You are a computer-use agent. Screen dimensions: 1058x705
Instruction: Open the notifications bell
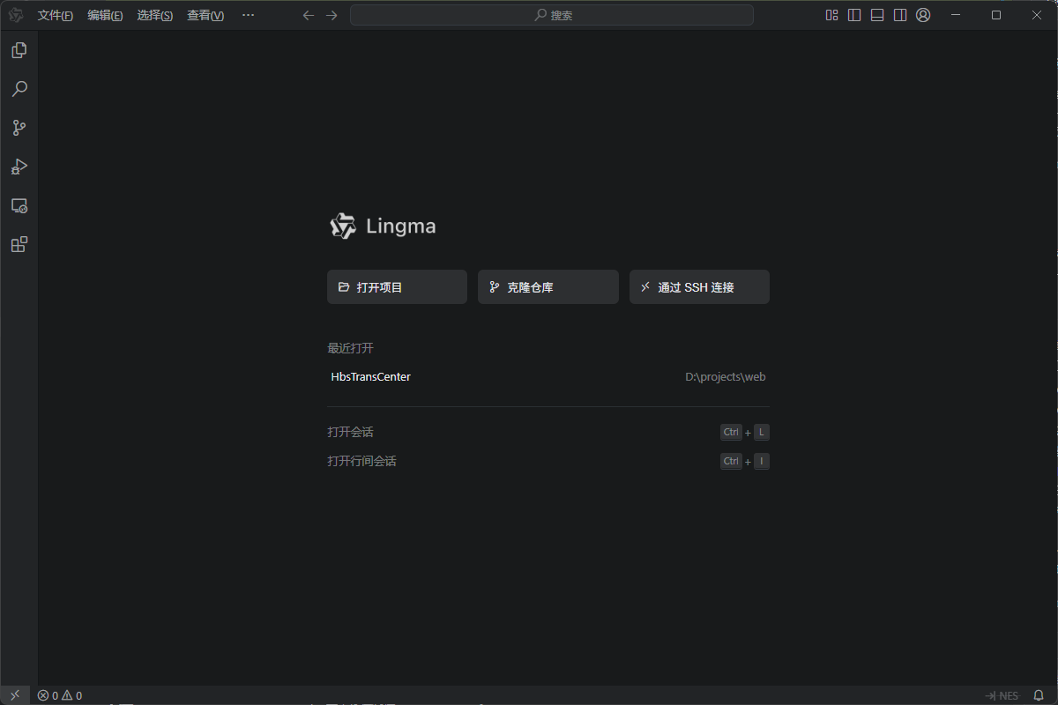click(1039, 695)
